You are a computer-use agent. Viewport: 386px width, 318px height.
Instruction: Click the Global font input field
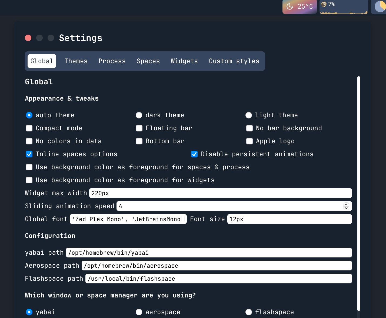coord(128,219)
